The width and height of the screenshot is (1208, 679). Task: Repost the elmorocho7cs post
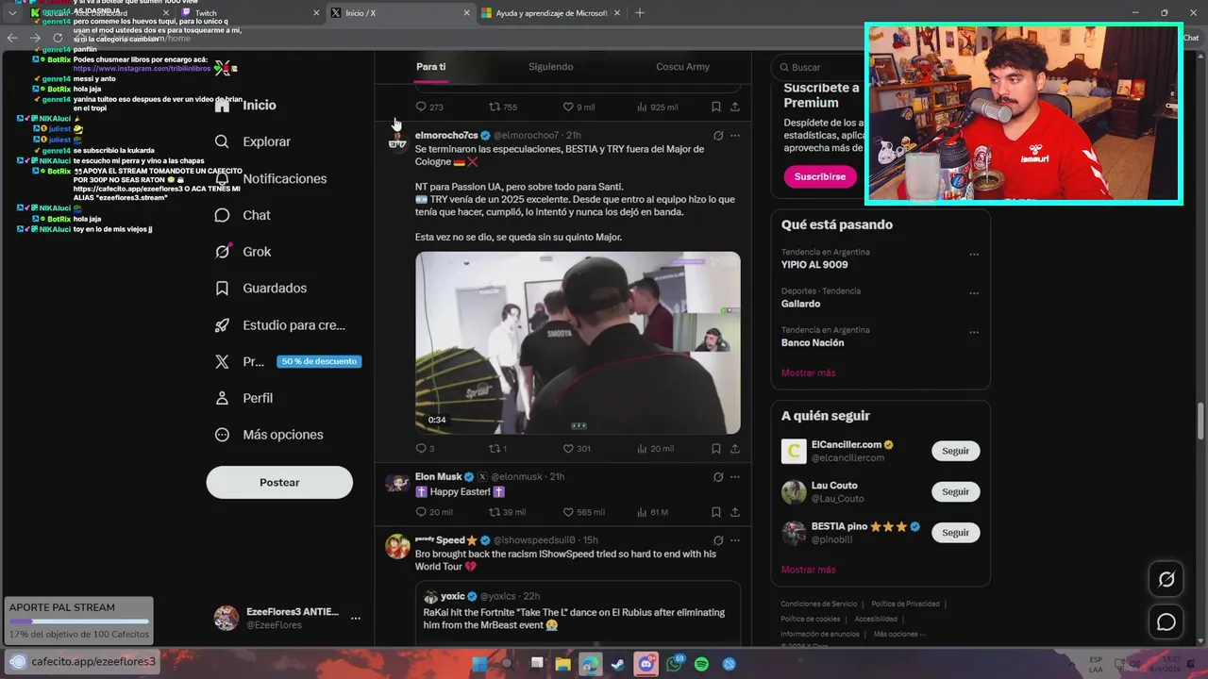[x=494, y=449]
